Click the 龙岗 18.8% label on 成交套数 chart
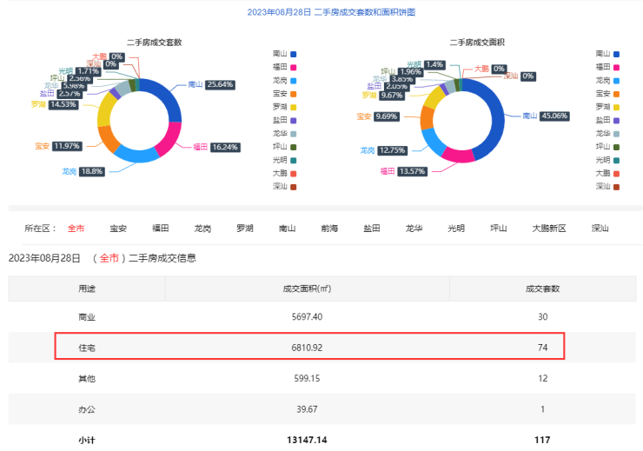Screen dimensions: 643x451 (x=92, y=171)
